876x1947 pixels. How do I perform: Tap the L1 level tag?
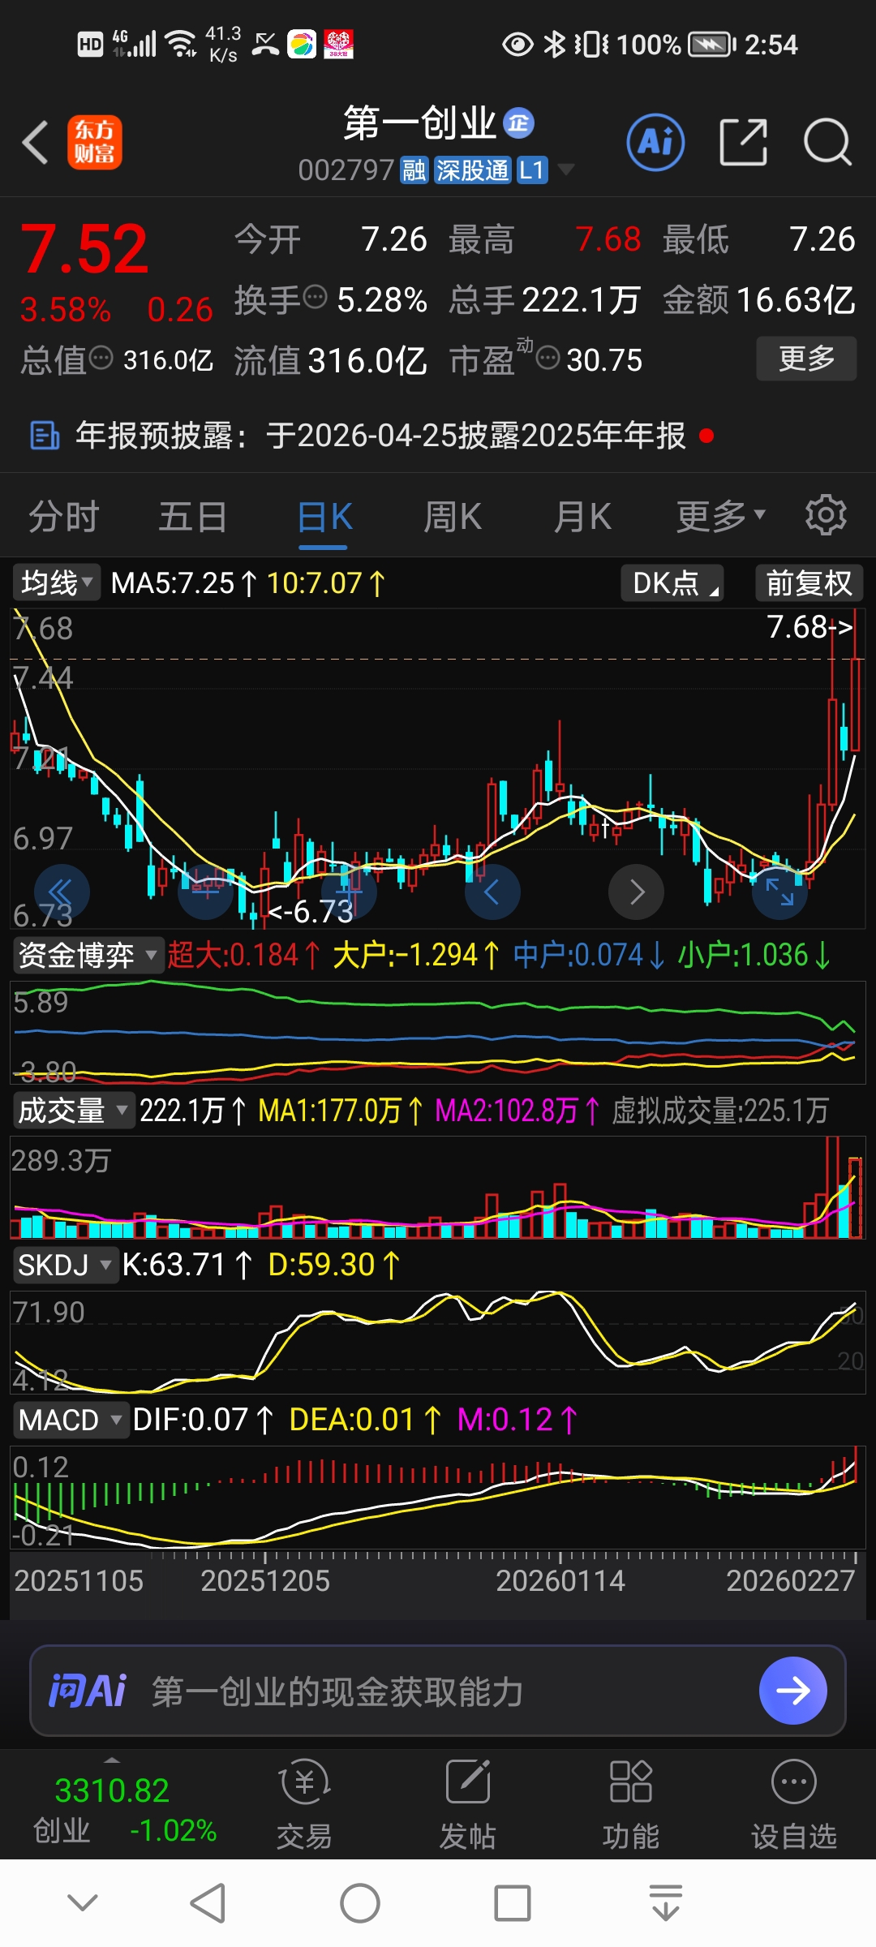[531, 170]
